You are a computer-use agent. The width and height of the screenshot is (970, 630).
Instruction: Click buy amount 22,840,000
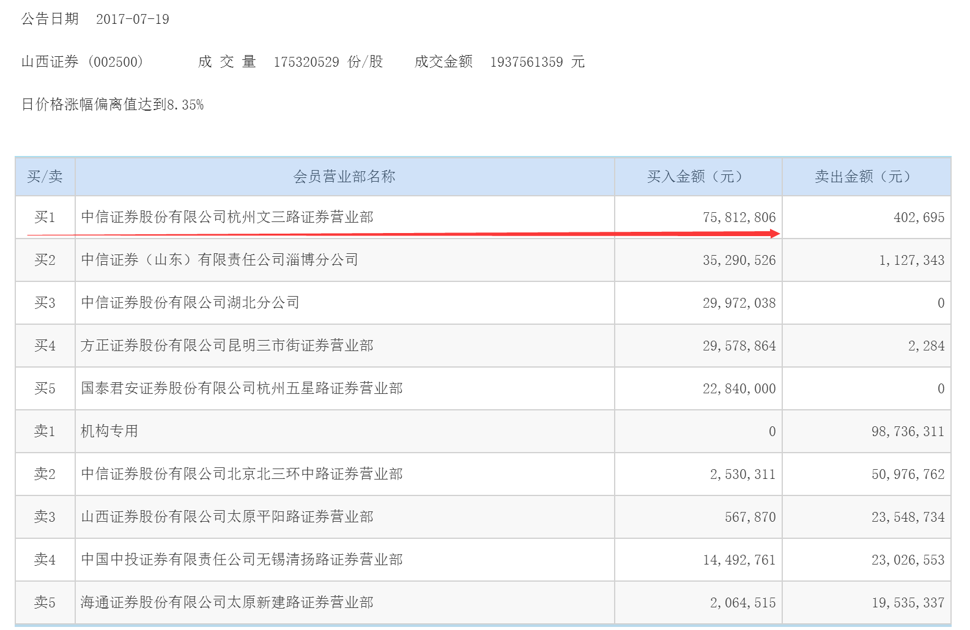[739, 388]
